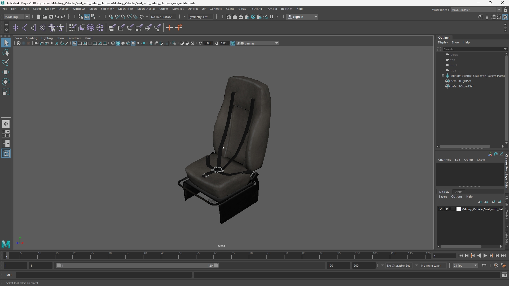Toggle Use All Lights in viewport toolbar

138,43
